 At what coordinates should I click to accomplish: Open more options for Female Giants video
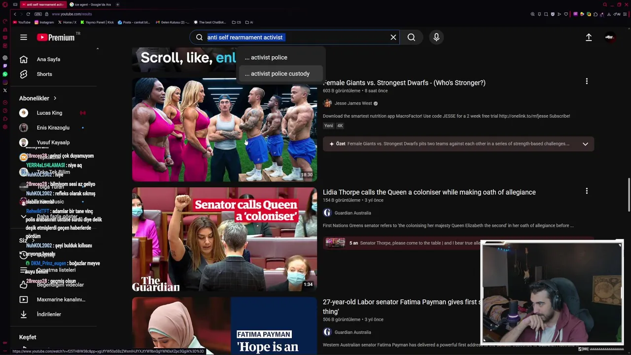click(x=587, y=81)
